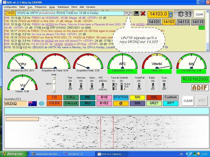Screen dimensions: 210x157
Task: Dismiss the spot with the red X icon
Action: click(143, 13)
